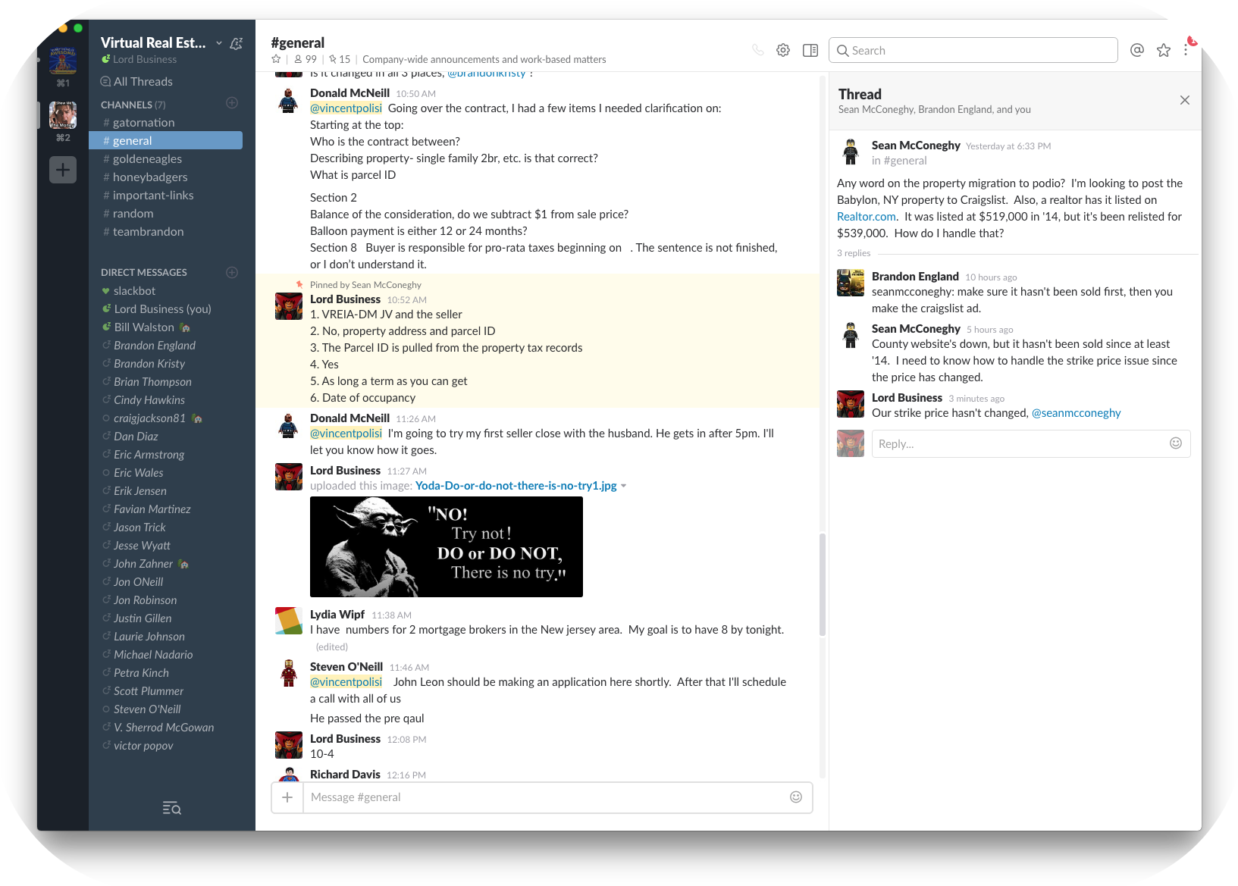Click the attach file plus button
Viewport: 1238px width, 886px height.
(x=287, y=797)
